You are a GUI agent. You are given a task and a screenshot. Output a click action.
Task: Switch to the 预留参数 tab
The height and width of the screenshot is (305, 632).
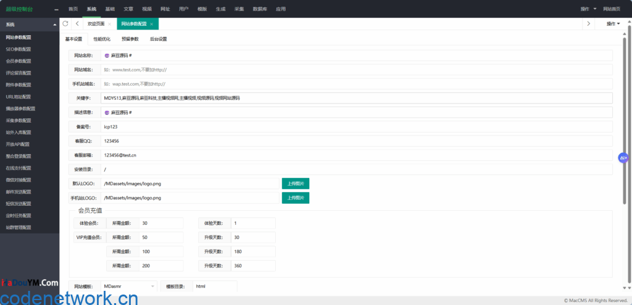(x=130, y=39)
